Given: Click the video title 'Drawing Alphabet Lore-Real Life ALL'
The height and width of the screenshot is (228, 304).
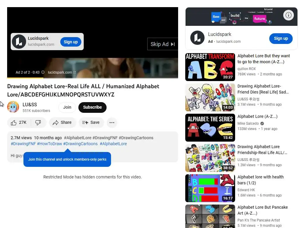Looking at the screenshot, I should (83, 90).
